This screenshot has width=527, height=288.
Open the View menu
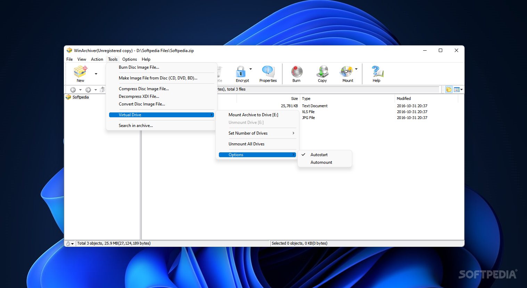pos(82,59)
